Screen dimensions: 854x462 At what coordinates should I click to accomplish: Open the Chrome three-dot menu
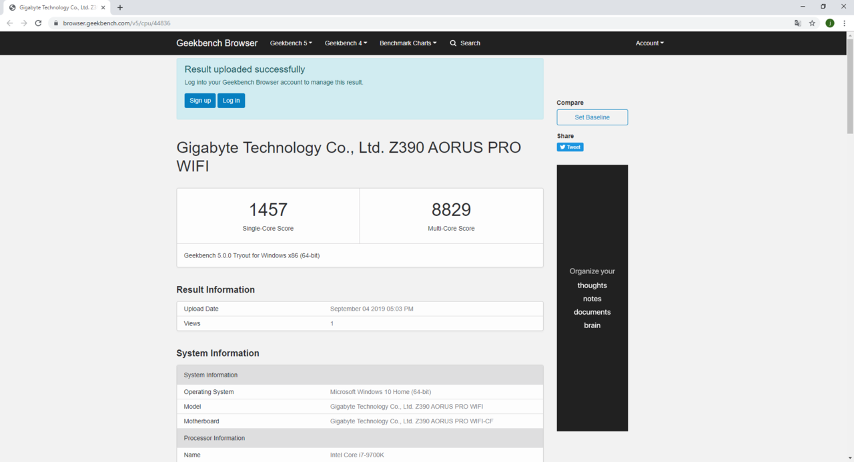pos(844,23)
